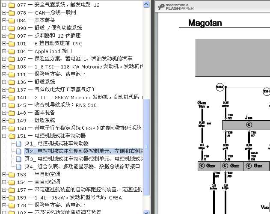This screenshot has height=214, width=270.
Task: Click document icon for 页1 电控机械式驻车制动器
Action: click(19, 143)
